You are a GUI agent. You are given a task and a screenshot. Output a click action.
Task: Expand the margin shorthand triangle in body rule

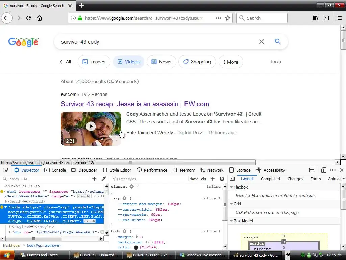tap(137, 237)
